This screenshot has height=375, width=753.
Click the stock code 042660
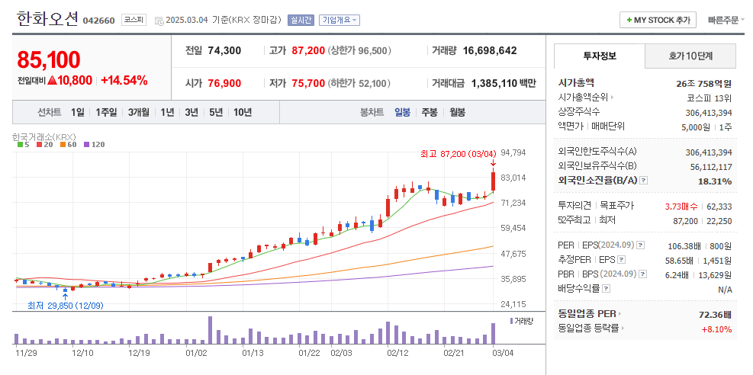click(x=99, y=21)
